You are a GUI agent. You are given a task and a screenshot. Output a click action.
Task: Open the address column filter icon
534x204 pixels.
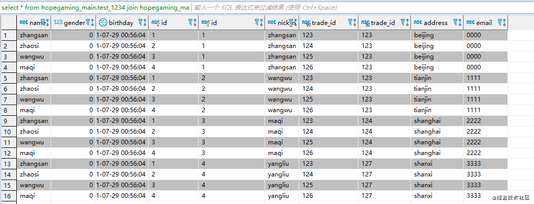coord(455,22)
